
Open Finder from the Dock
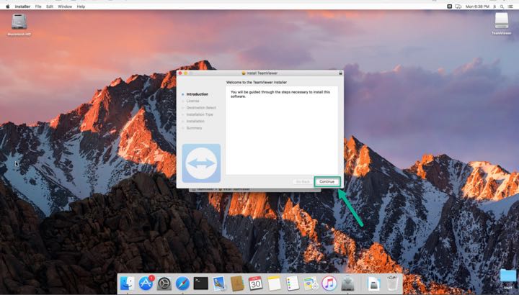127,283
